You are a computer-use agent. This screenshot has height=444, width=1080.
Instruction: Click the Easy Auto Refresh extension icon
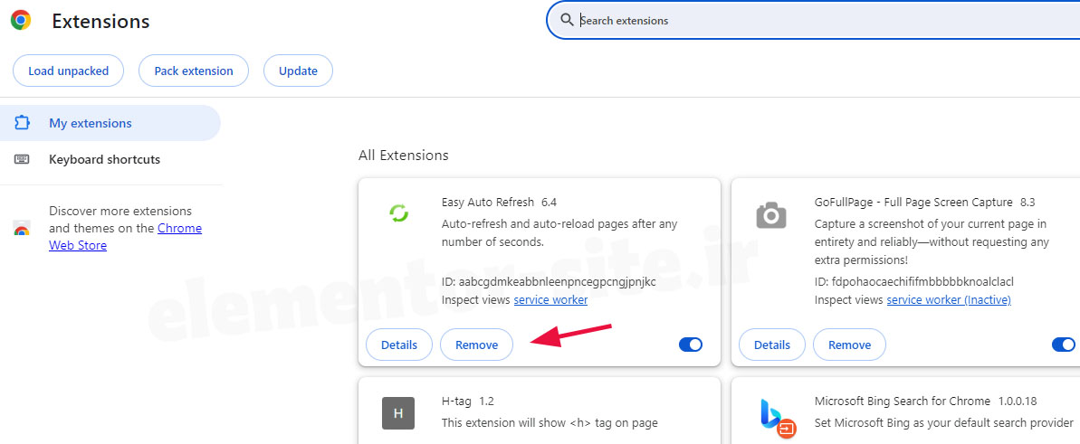pyautogui.click(x=398, y=214)
